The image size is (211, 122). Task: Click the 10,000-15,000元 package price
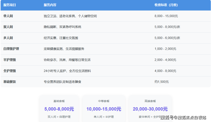pos(104,109)
